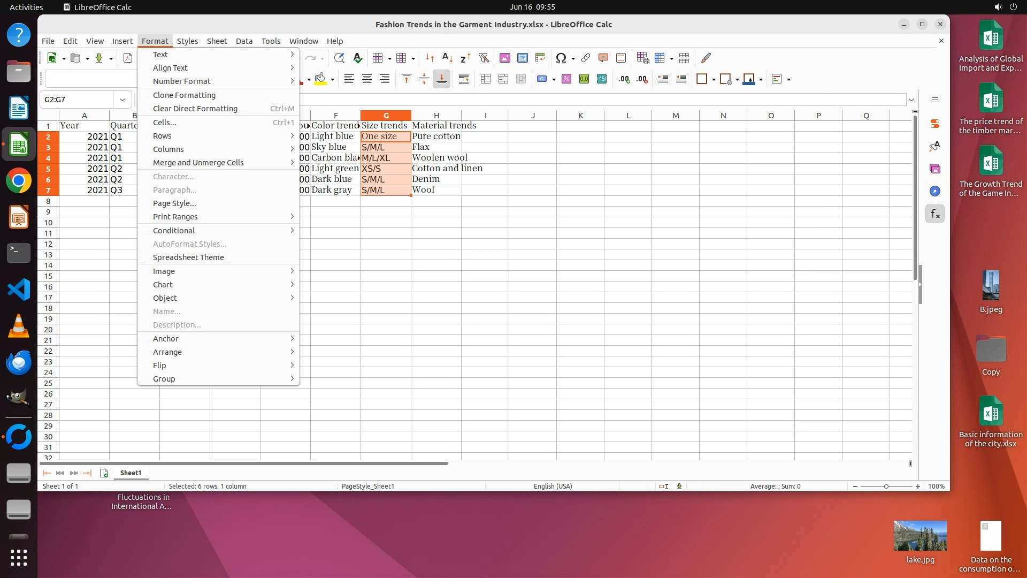This screenshot has height=578, width=1027.
Task: Open Functions deck in sidebar
Action: point(934,214)
